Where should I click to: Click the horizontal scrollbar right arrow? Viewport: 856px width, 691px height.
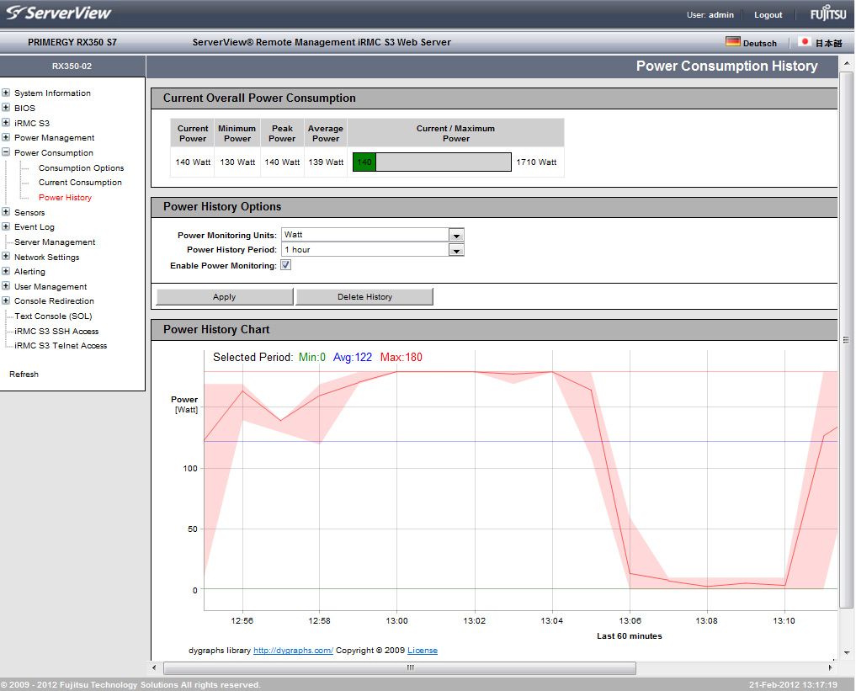(x=831, y=667)
